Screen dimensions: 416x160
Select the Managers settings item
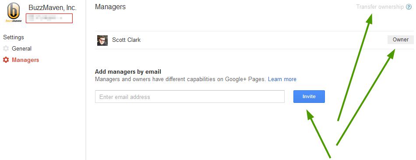pyautogui.click(x=25, y=60)
